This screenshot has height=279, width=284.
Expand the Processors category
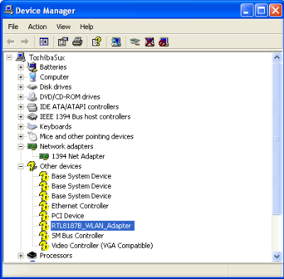pyautogui.click(x=21, y=256)
